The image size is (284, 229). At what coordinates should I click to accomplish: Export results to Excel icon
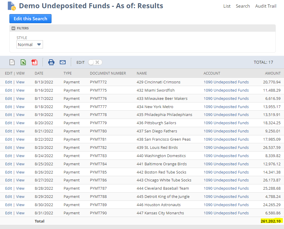point(23,62)
